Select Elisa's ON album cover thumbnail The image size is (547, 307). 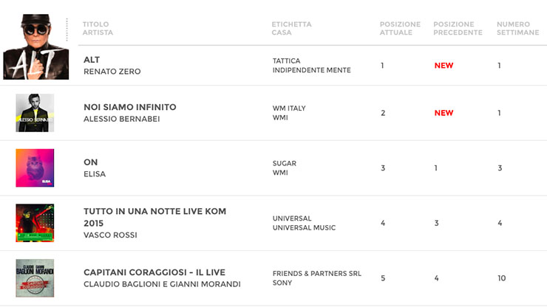click(x=35, y=168)
